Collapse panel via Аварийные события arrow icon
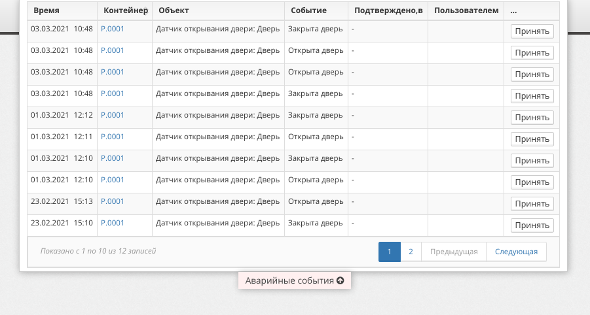 click(x=340, y=281)
